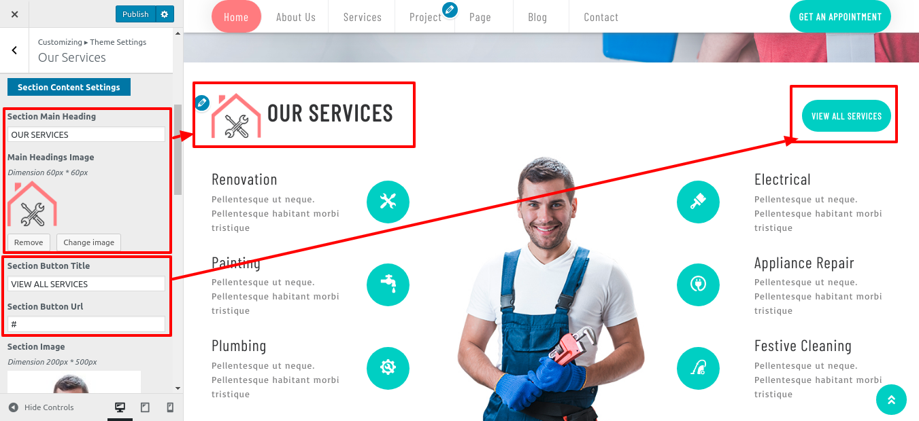
Task: Click the Festive Cleaning vacuum icon
Action: 698,368
